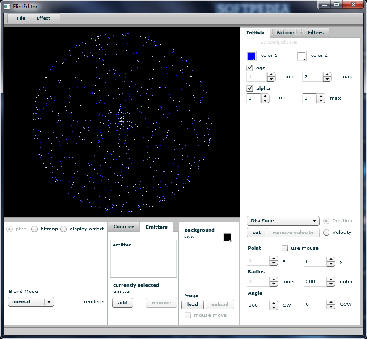Increase the alpha min value

(265, 96)
